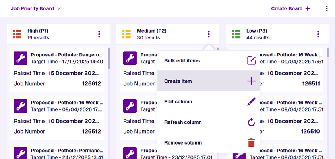Image resolution: width=335 pixels, height=159 pixels.
Task: Click the 19 results count
Action: [38, 38]
